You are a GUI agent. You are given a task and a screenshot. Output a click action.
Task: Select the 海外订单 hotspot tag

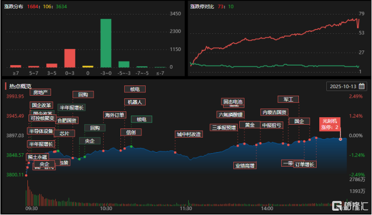(115, 115)
